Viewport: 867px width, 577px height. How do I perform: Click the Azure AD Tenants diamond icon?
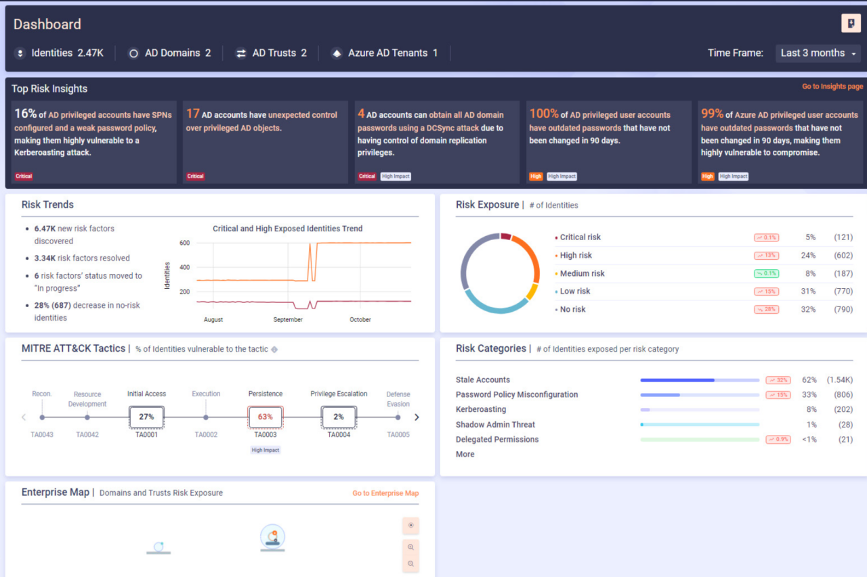click(337, 53)
